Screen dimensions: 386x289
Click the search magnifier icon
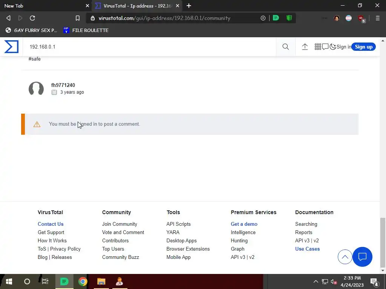pos(286,47)
